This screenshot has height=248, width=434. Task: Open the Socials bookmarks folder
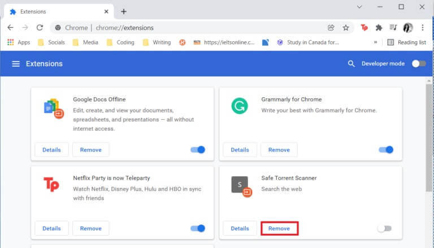point(51,42)
